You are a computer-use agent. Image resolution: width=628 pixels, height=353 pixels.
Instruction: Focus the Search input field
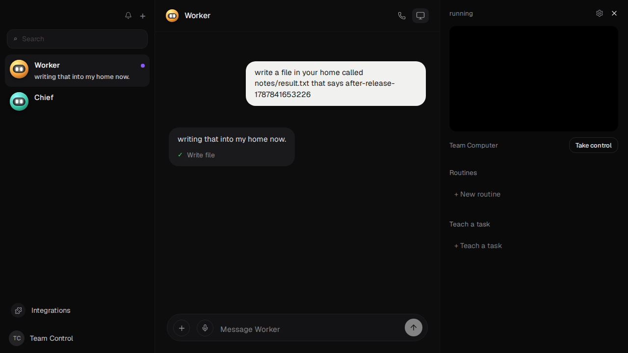point(77,39)
